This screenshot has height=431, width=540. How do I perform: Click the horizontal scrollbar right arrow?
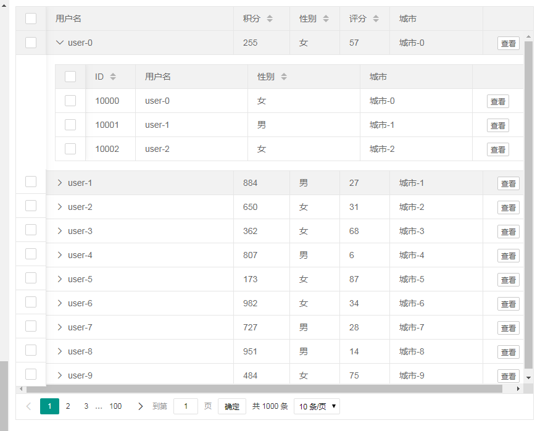coord(518,389)
